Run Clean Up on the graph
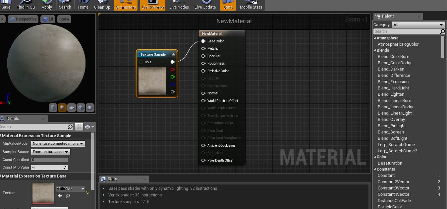The height and width of the screenshot is (209, 447). click(102, 5)
